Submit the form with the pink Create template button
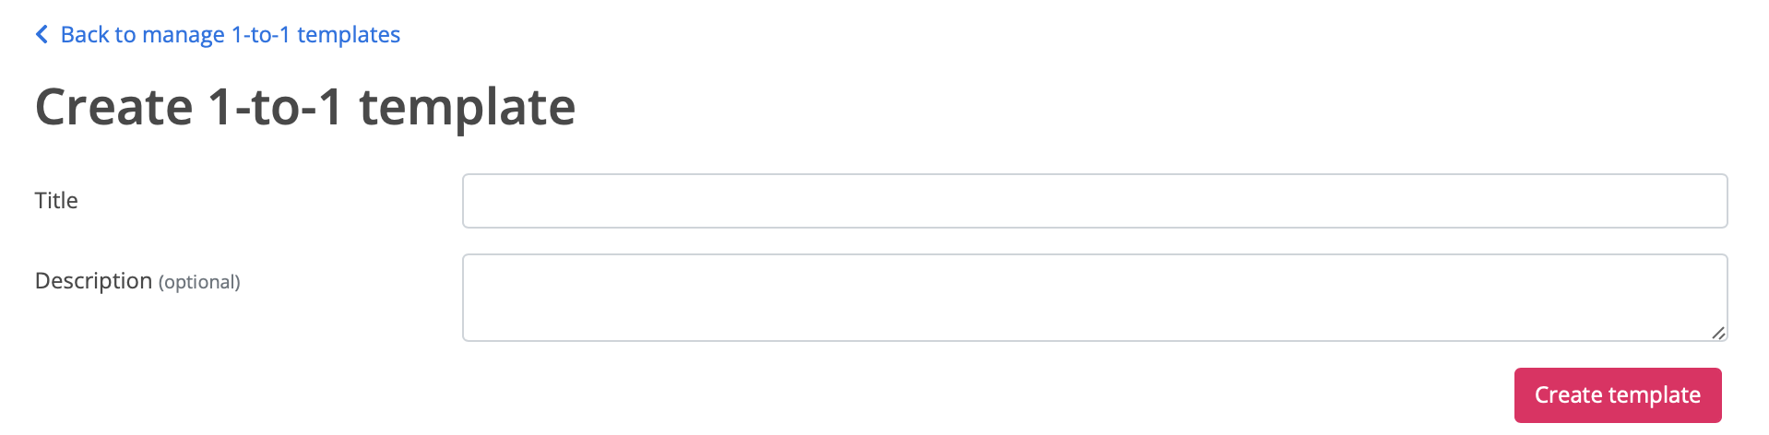Screen dimensions: 1769x435 click(1617, 395)
